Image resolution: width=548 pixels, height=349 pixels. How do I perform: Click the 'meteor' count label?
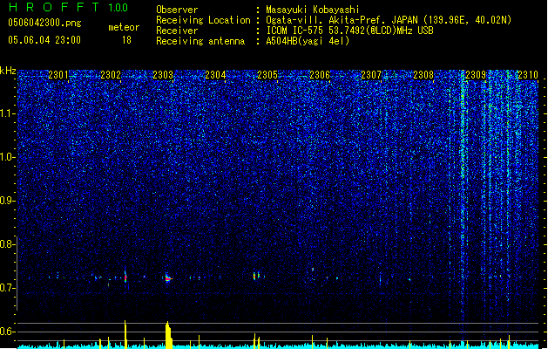tap(124, 27)
